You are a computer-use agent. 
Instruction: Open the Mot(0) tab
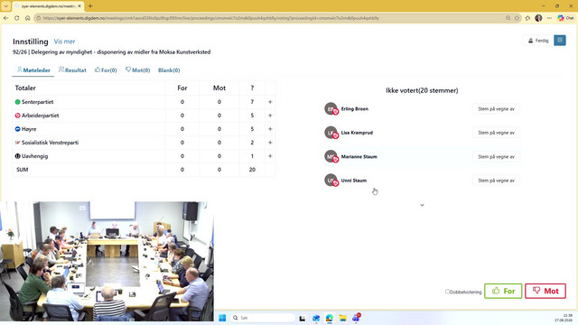[137, 70]
